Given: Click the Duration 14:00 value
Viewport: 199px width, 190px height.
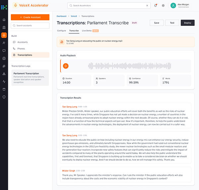Looking at the screenshot, I should 66,82.
